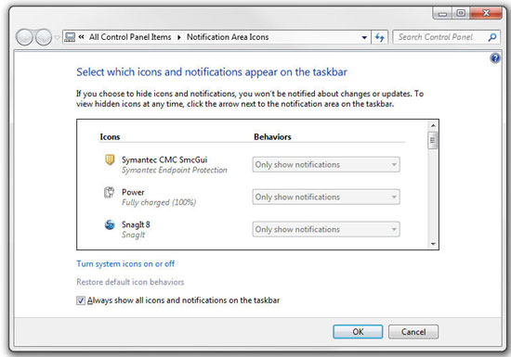This screenshot has height=357, width=511.
Task: Select All Control Panel Items breadcrumb
Action: 130,37
